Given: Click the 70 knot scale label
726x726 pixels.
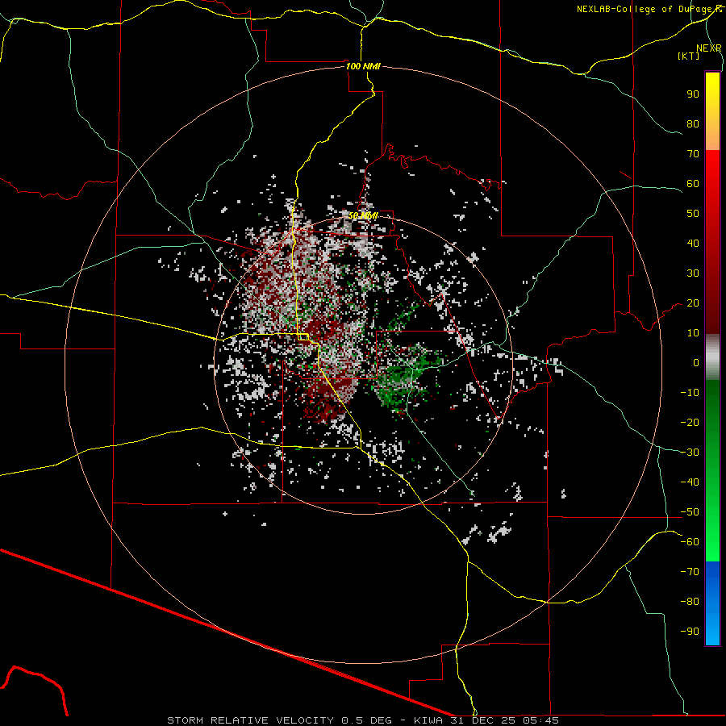Looking at the screenshot, I should (x=693, y=154).
